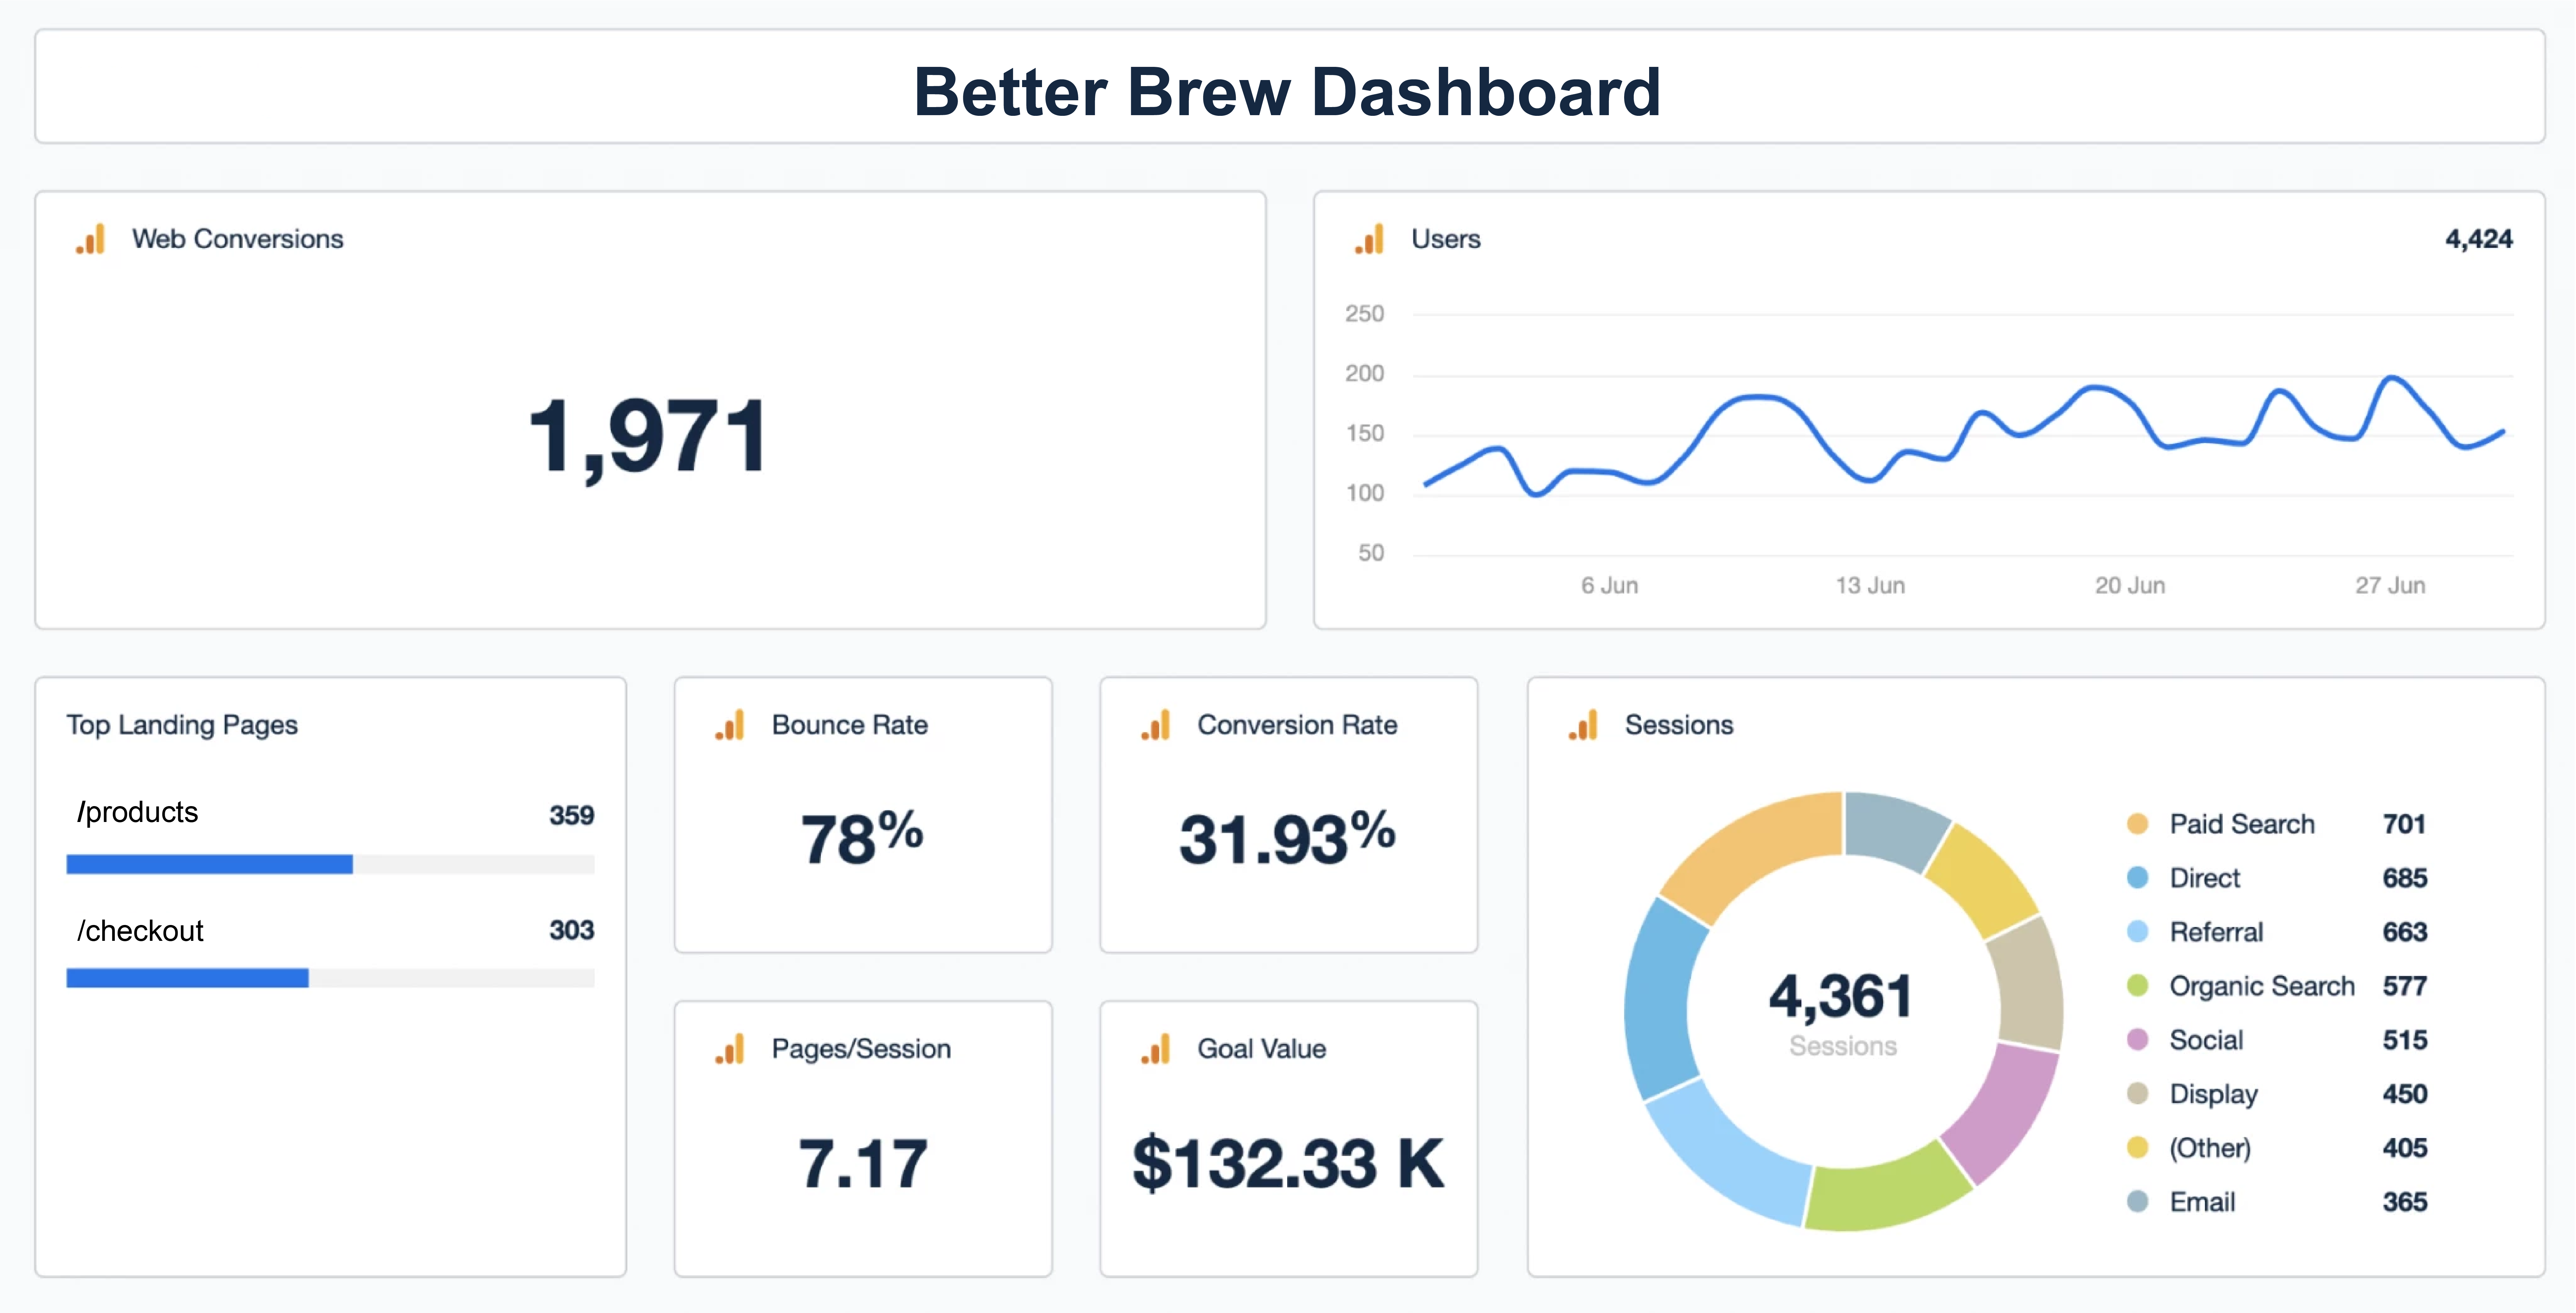
Task: Click the Analytics icon next to Bounce Rate
Action: [x=730, y=725]
